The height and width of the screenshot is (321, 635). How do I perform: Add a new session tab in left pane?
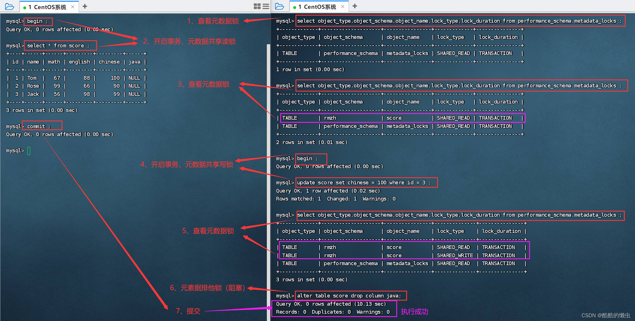(x=85, y=6)
